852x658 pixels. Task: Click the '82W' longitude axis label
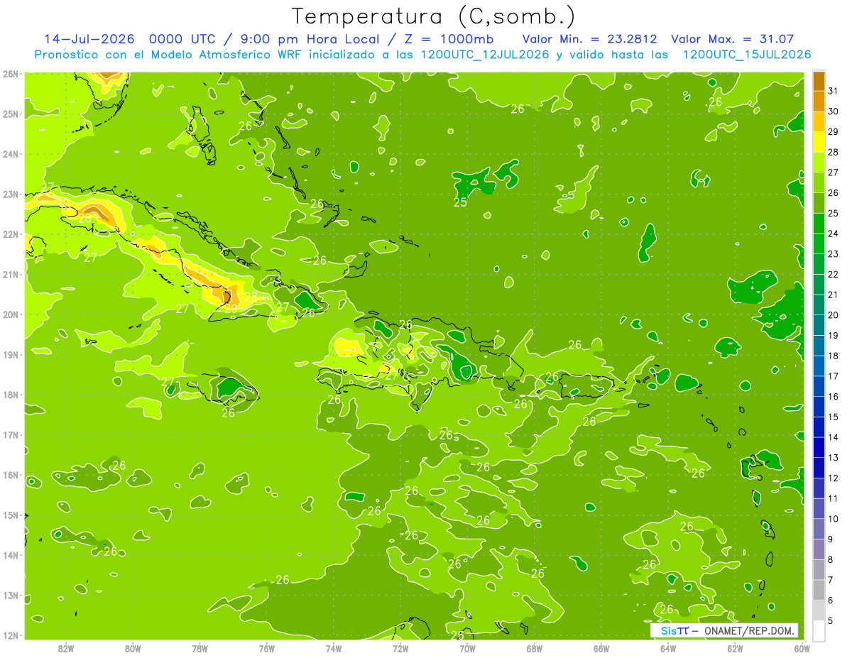(x=66, y=648)
